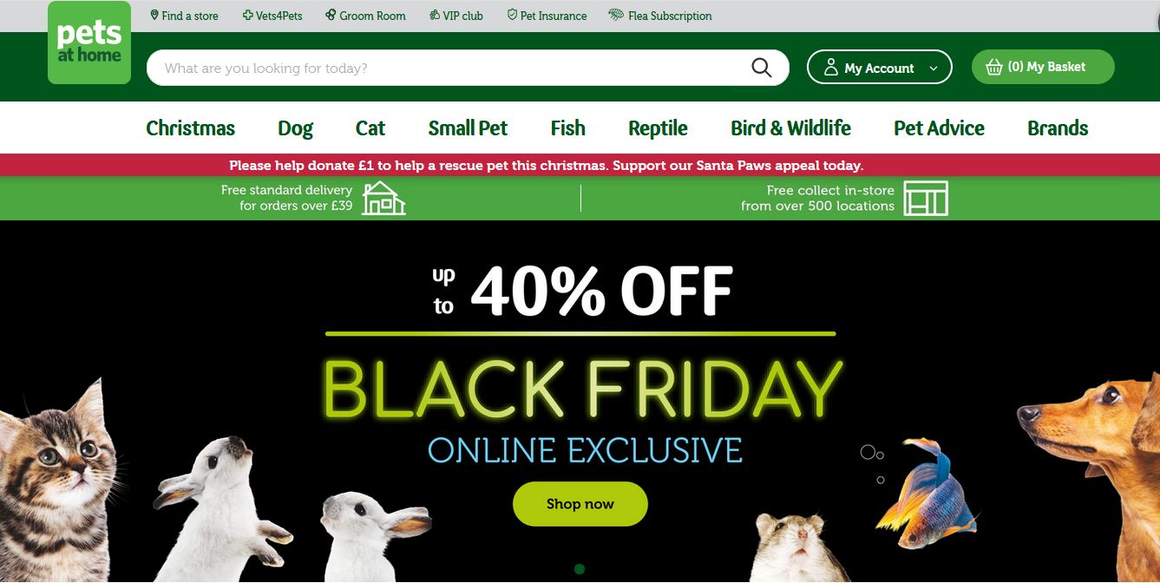The height and width of the screenshot is (583, 1160).
Task: Open the Vets4Pets link
Action: click(x=272, y=16)
